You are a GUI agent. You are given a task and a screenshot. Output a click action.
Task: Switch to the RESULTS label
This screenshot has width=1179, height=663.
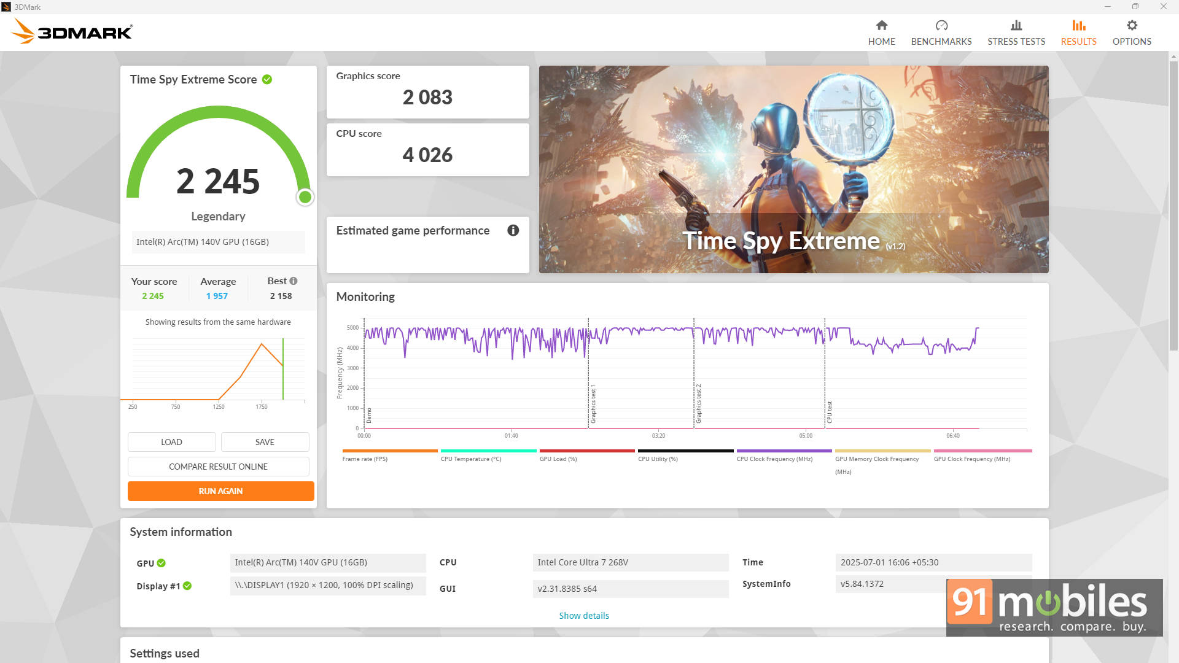[x=1078, y=42]
